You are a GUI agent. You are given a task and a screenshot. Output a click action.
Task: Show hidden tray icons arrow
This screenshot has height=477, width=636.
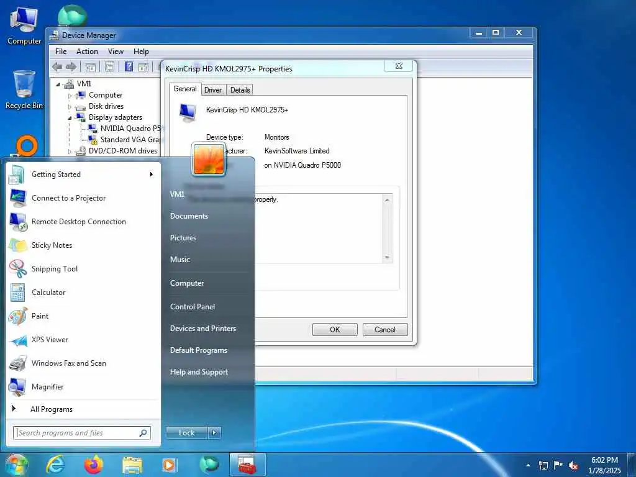(x=528, y=465)
